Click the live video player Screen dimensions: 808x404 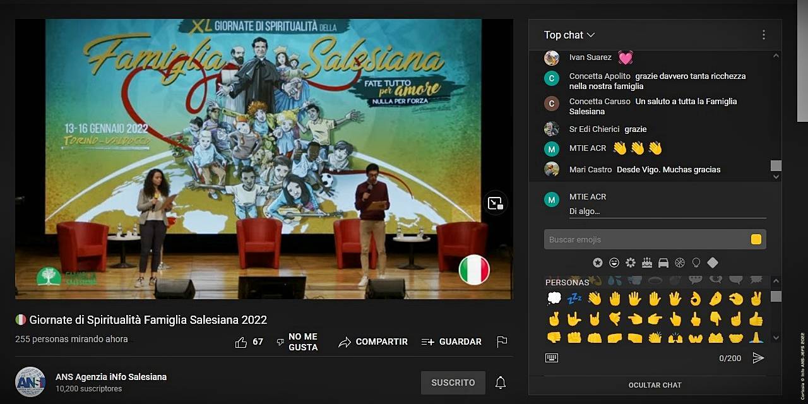[x=264, y=159]
